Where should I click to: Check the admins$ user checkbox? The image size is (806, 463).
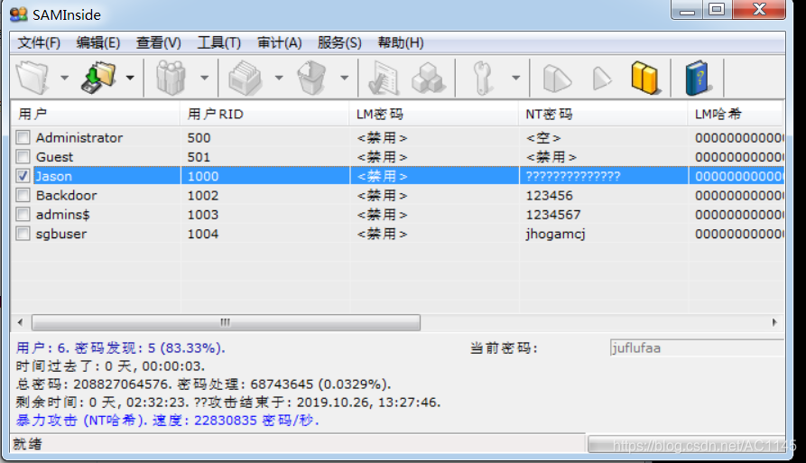click(23, 214)
